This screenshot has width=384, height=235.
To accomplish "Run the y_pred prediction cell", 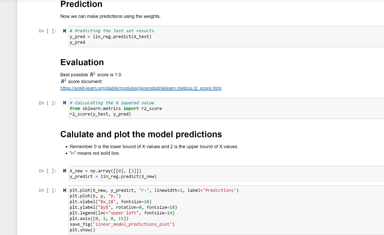I will click(x=64, y=31).
